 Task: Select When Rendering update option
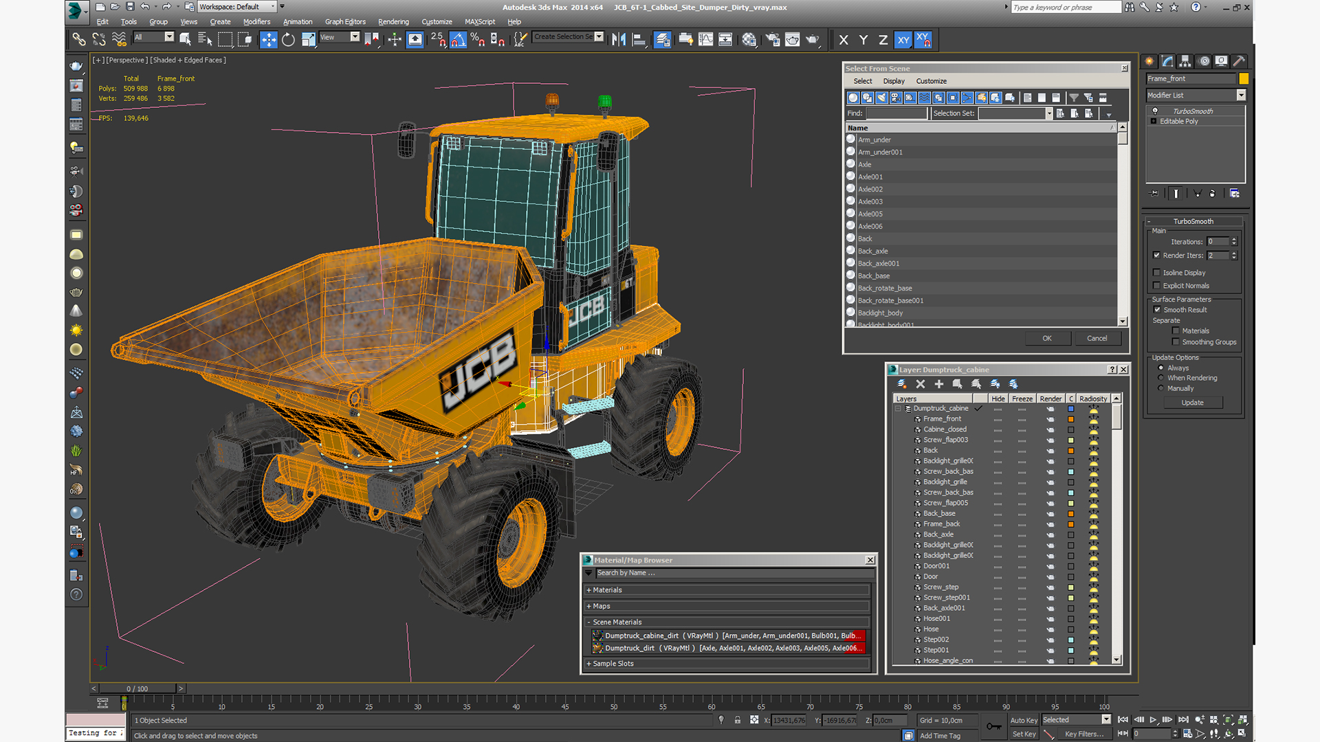[1161, 378]
